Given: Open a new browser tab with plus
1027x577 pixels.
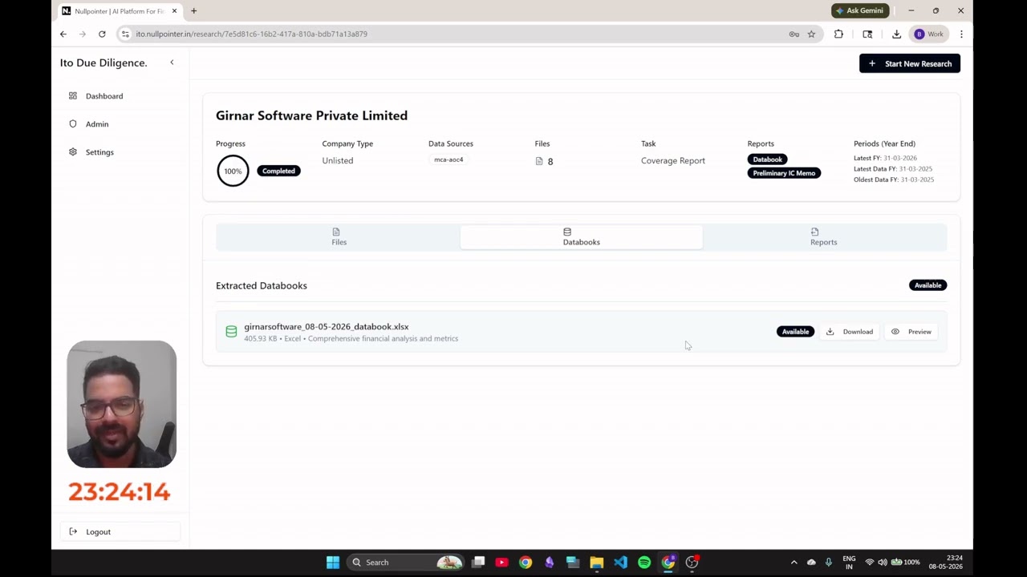Looking at the screenshot, I should tap(193, 11).
